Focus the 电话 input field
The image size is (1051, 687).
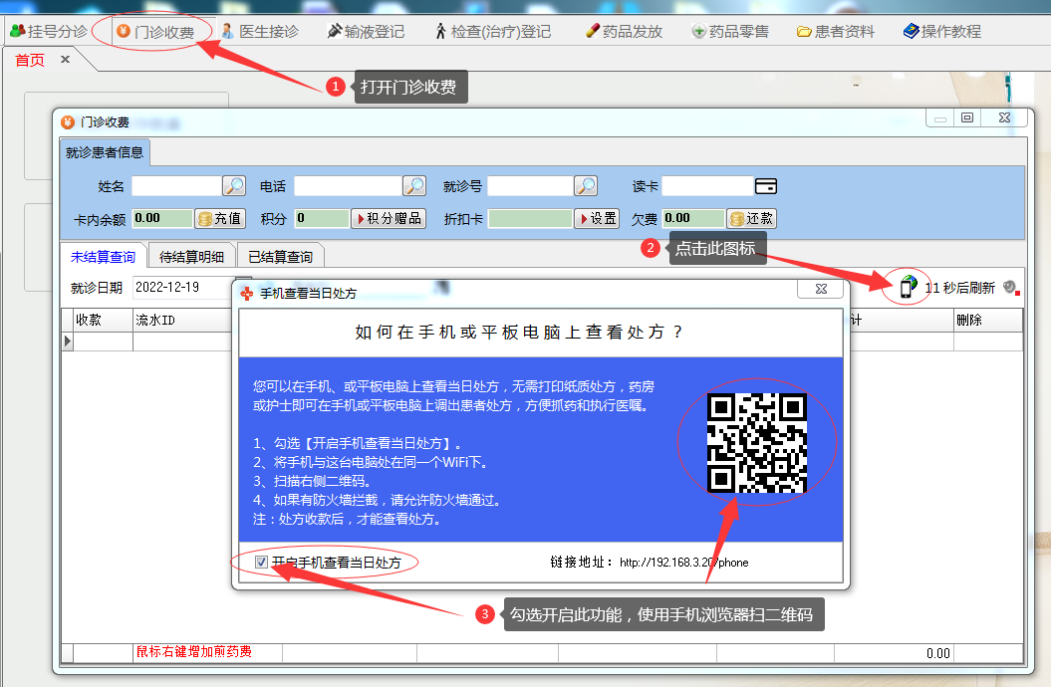click(x=348, y=186)
